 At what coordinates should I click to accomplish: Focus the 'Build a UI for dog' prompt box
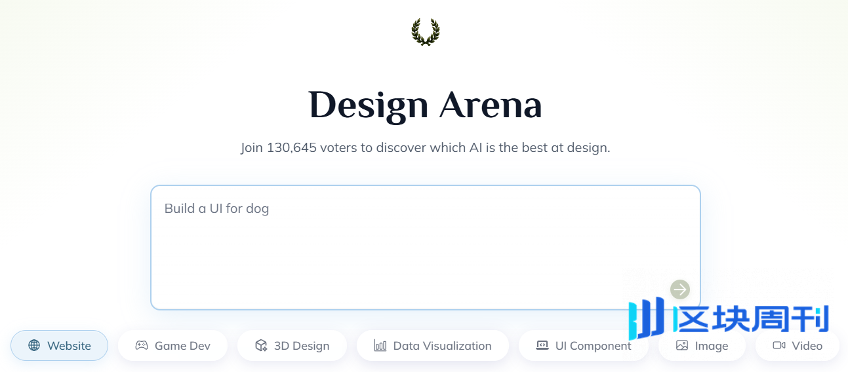(x=426, y=248)
